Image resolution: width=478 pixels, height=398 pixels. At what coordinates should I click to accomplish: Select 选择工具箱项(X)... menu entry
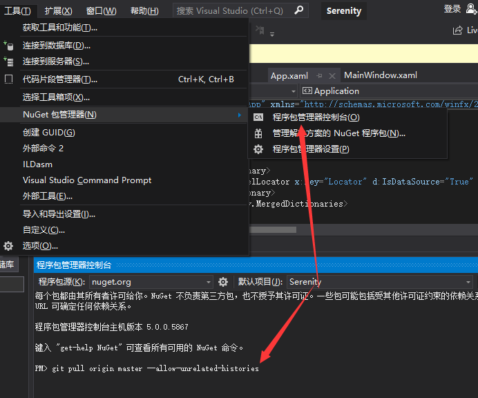point(123,97)
